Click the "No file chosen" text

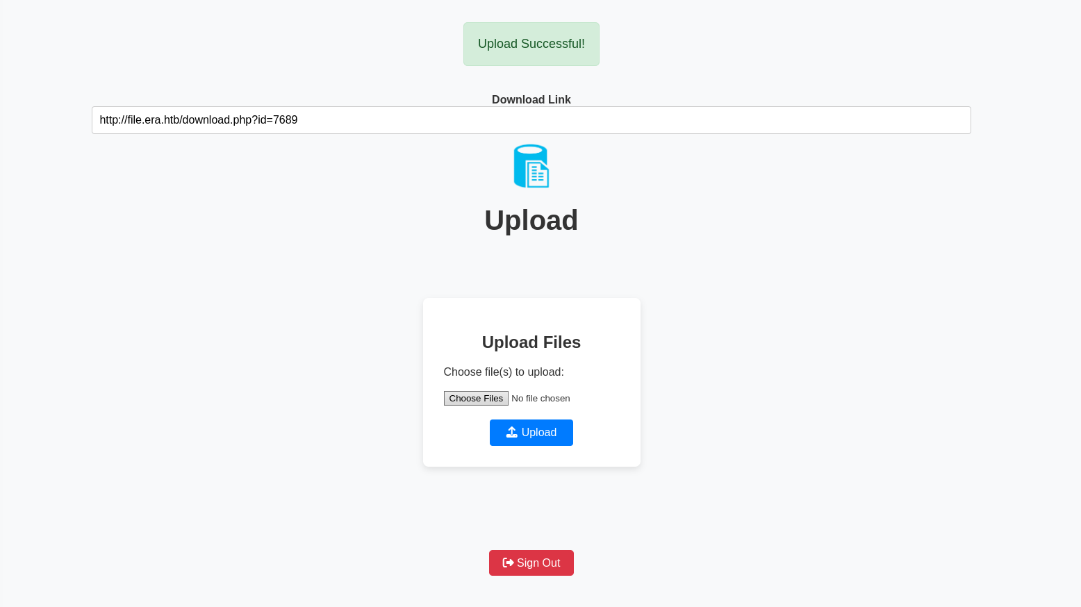point(540,399)
